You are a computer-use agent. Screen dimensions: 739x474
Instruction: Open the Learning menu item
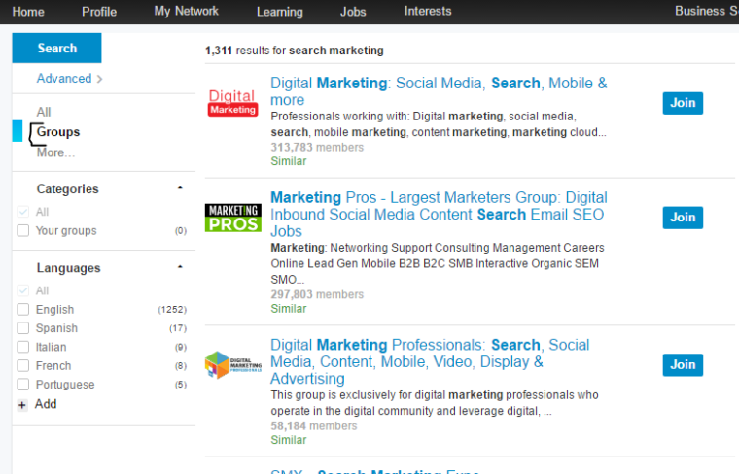coord(279,12)
